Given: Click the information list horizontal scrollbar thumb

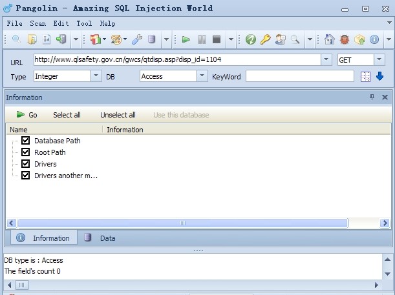Looking at the screenshot, I should coord(183,223).
